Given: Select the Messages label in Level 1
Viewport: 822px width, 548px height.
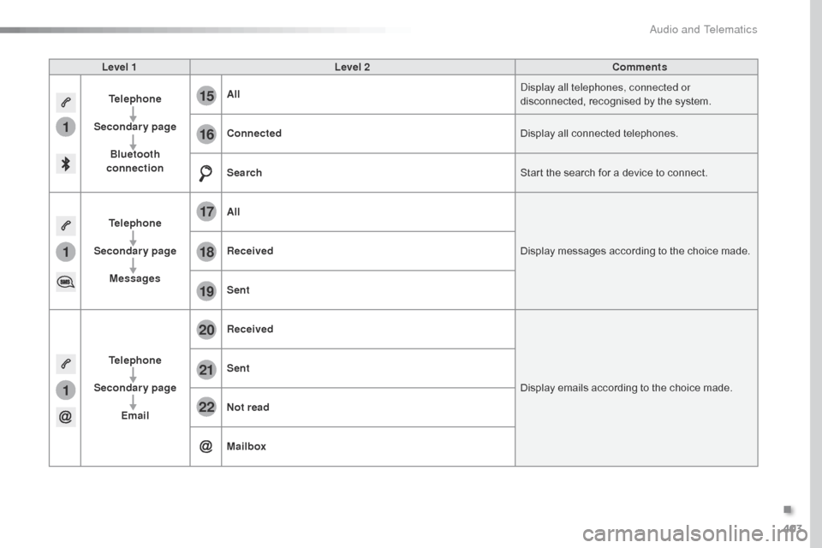Looking at the screenshot, I should tap(134, 278).
